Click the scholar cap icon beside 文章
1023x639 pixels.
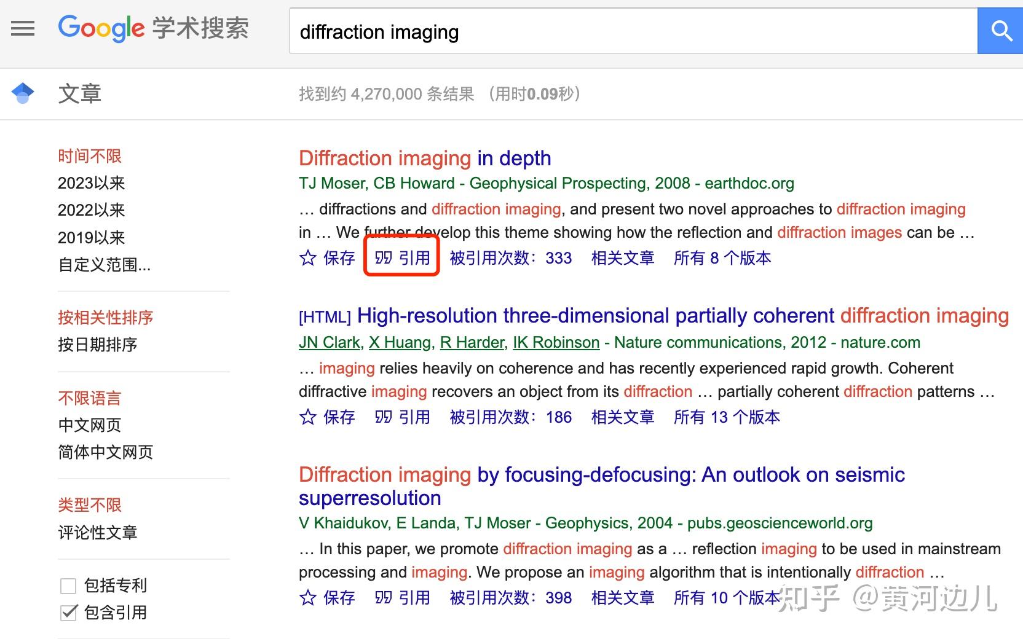[x=23, y=93]
